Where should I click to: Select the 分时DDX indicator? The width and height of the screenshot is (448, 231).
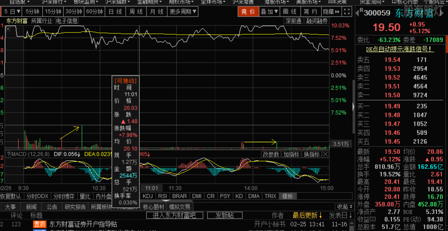click(37, 196)
